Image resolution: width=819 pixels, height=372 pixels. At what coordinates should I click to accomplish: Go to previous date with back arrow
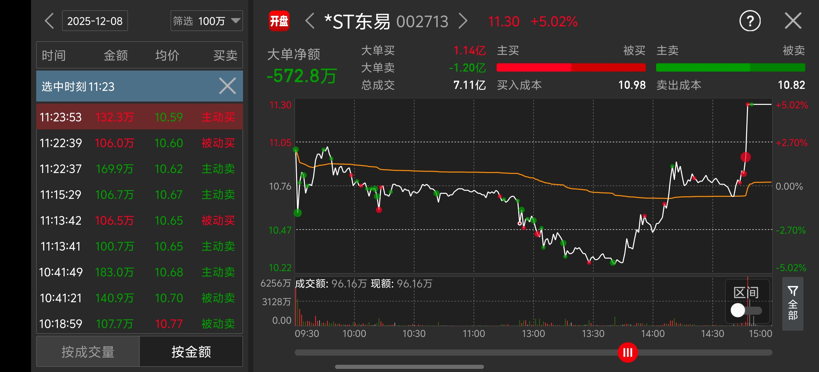coord(49,21)
